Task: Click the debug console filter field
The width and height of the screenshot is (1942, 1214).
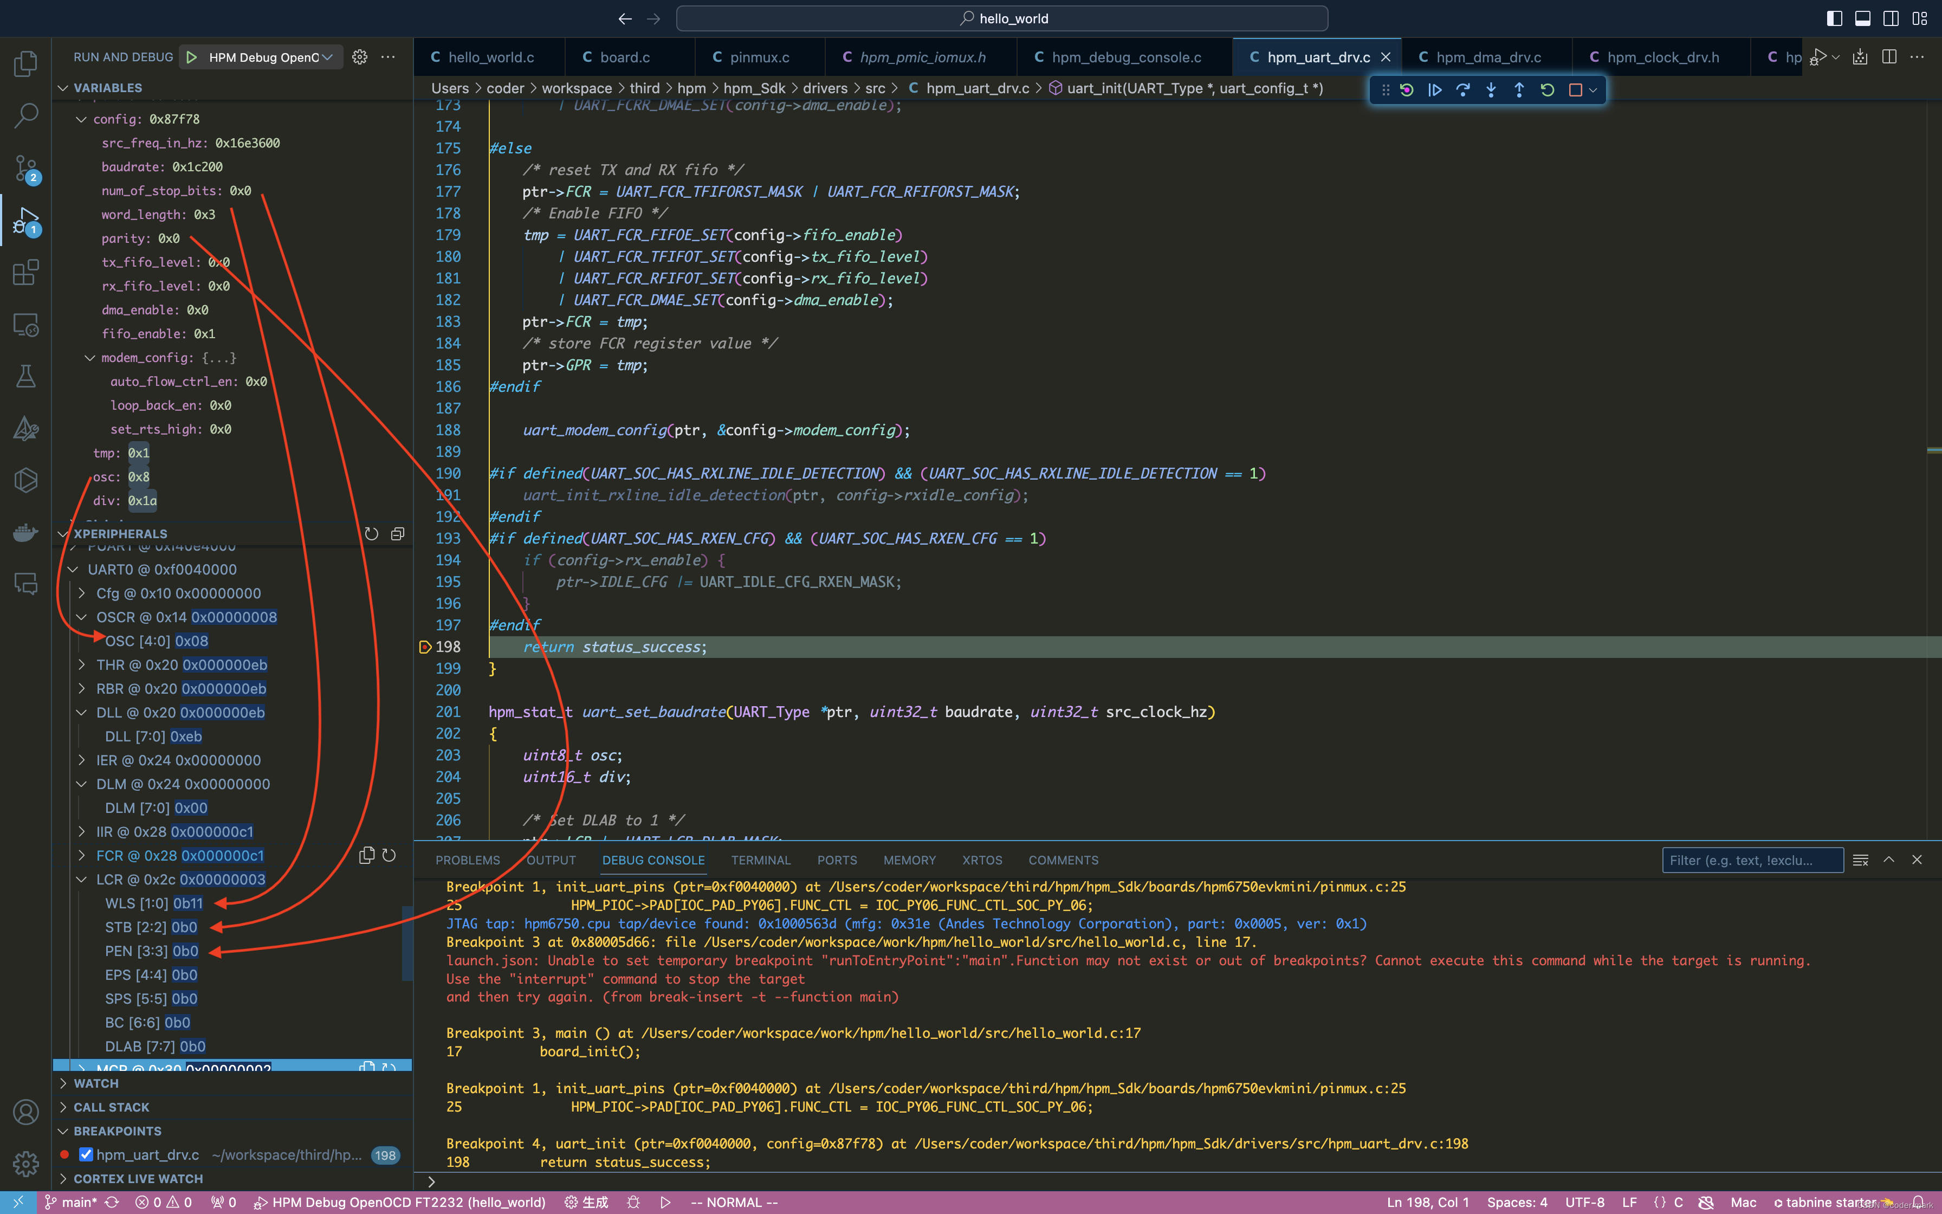Action: (1752, 860)
